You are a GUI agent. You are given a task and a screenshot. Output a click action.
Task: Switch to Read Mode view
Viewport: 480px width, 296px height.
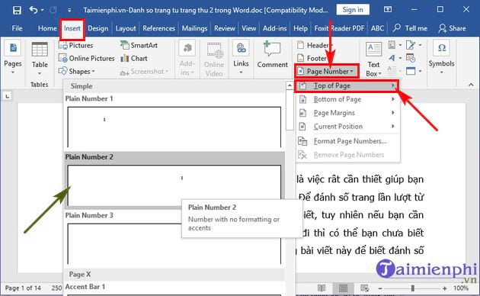pos(322,288)
